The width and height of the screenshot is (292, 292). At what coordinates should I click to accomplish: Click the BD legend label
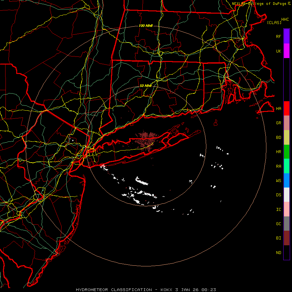tap(278, 138)
